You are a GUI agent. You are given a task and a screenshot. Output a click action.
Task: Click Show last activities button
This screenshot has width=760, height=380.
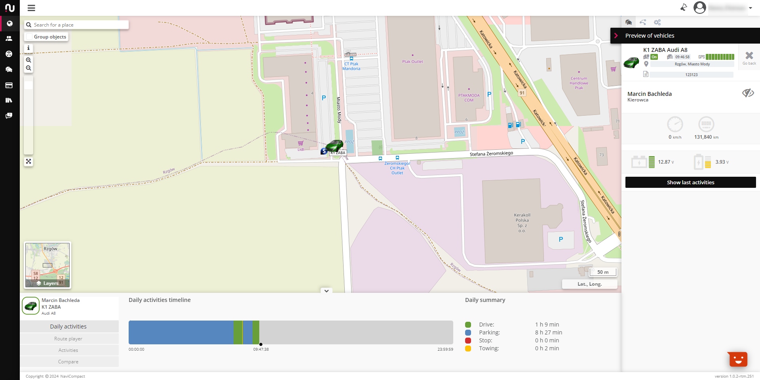click(x=691, y=182)
